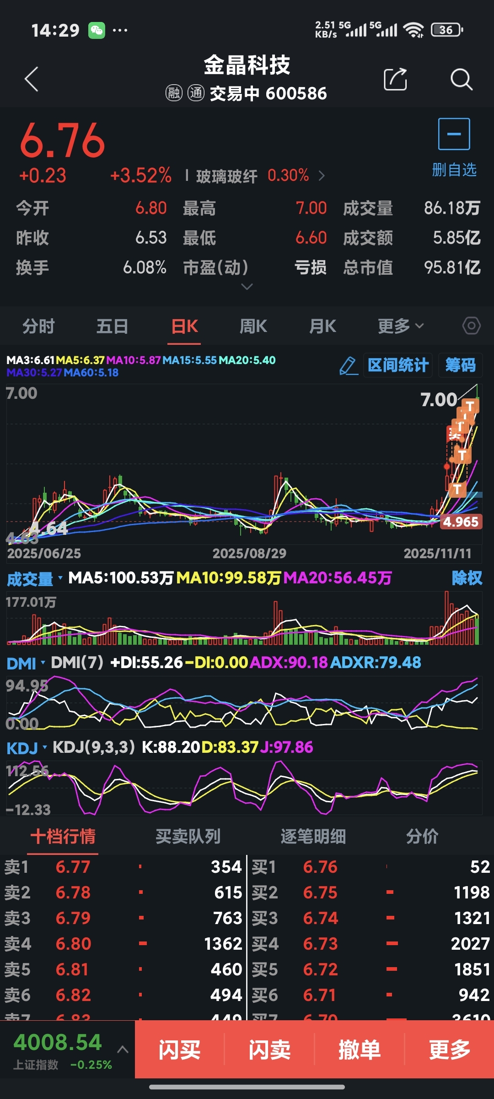
Task: Switch to 月K chart tab
Action: click(322, 326)
